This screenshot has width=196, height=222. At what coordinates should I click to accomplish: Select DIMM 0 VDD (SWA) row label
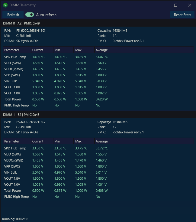tap(12, 63)
